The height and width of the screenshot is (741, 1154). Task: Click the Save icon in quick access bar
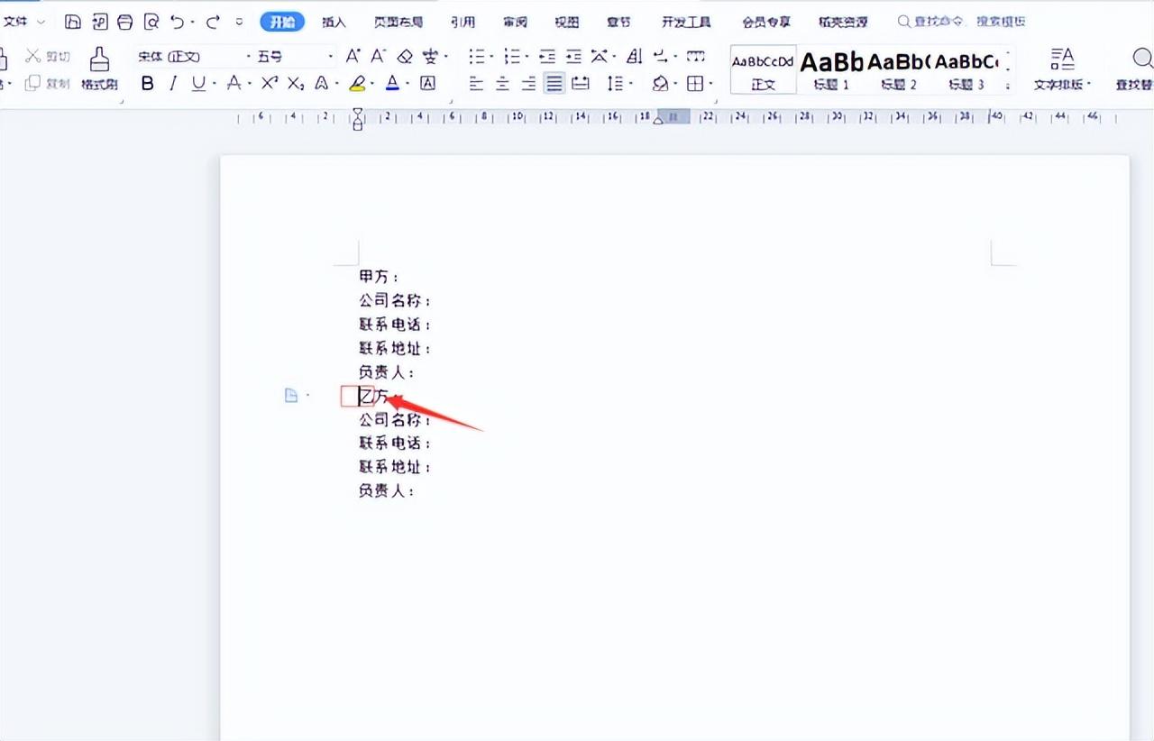pos(74,22)
